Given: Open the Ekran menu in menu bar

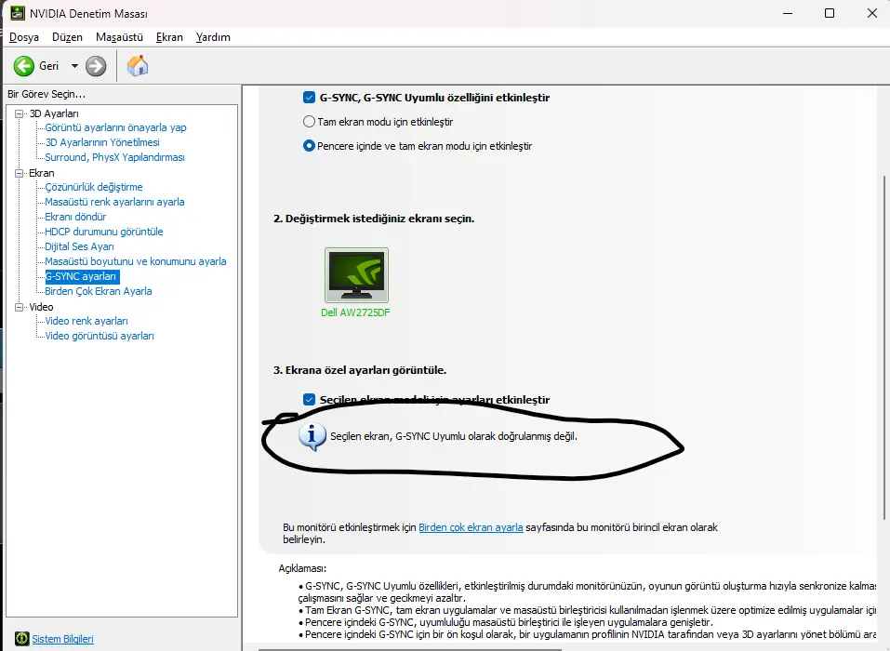Looking at the screenshot, I should pyautogui.click(x=169, y=37).
